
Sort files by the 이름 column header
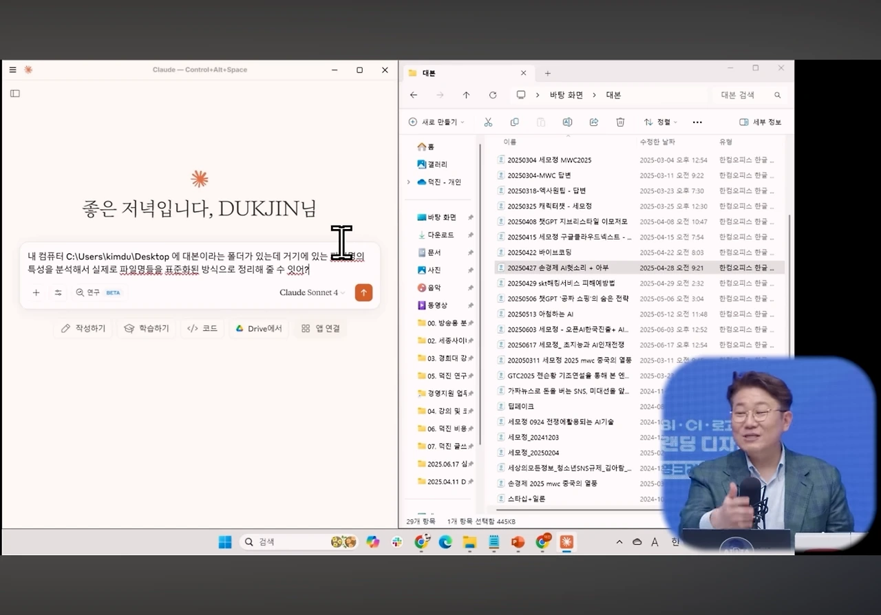(x=510, y=142)
